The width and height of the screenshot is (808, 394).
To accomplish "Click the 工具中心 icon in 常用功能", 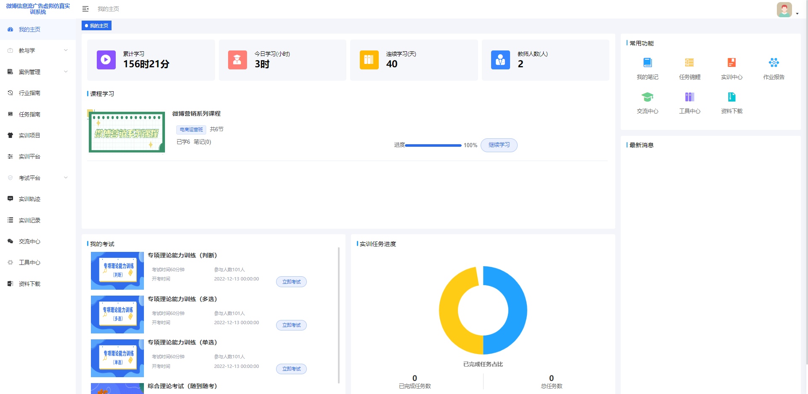I will point(689,97).
